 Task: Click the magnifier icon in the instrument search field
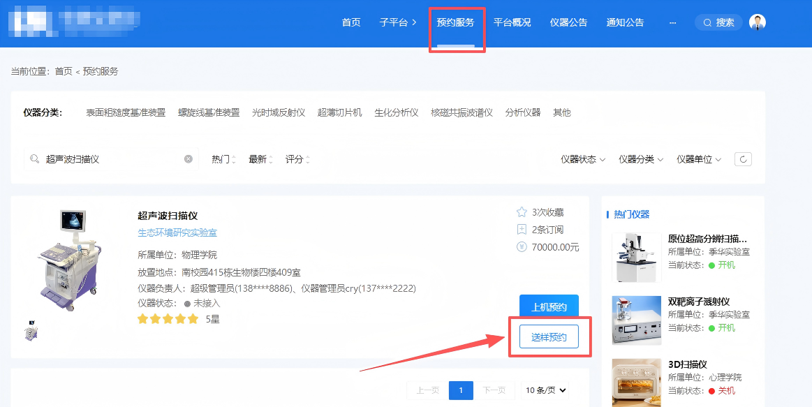tap(35, 159)
